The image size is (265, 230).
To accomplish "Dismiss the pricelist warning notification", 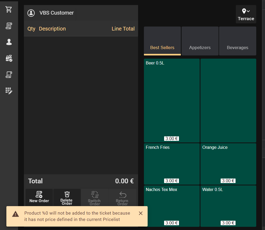I will tap(141, 213).
